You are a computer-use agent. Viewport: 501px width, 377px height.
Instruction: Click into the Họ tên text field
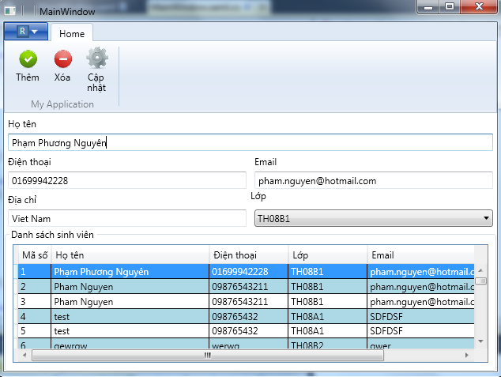[250, 142]
